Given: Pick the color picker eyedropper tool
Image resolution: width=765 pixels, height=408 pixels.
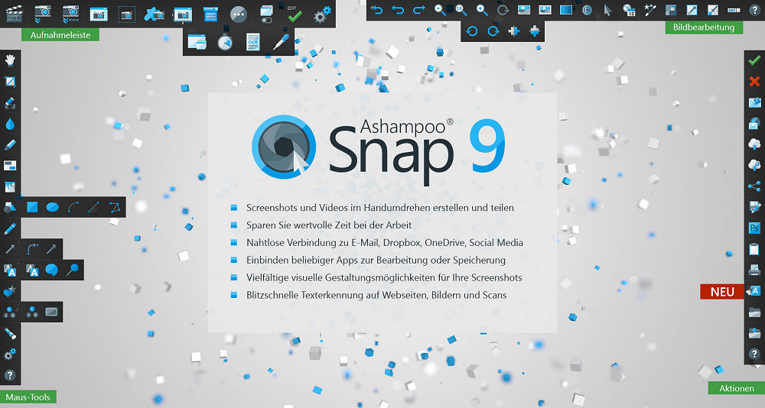Looking at the screenshot, I should (x=280, y=43).
